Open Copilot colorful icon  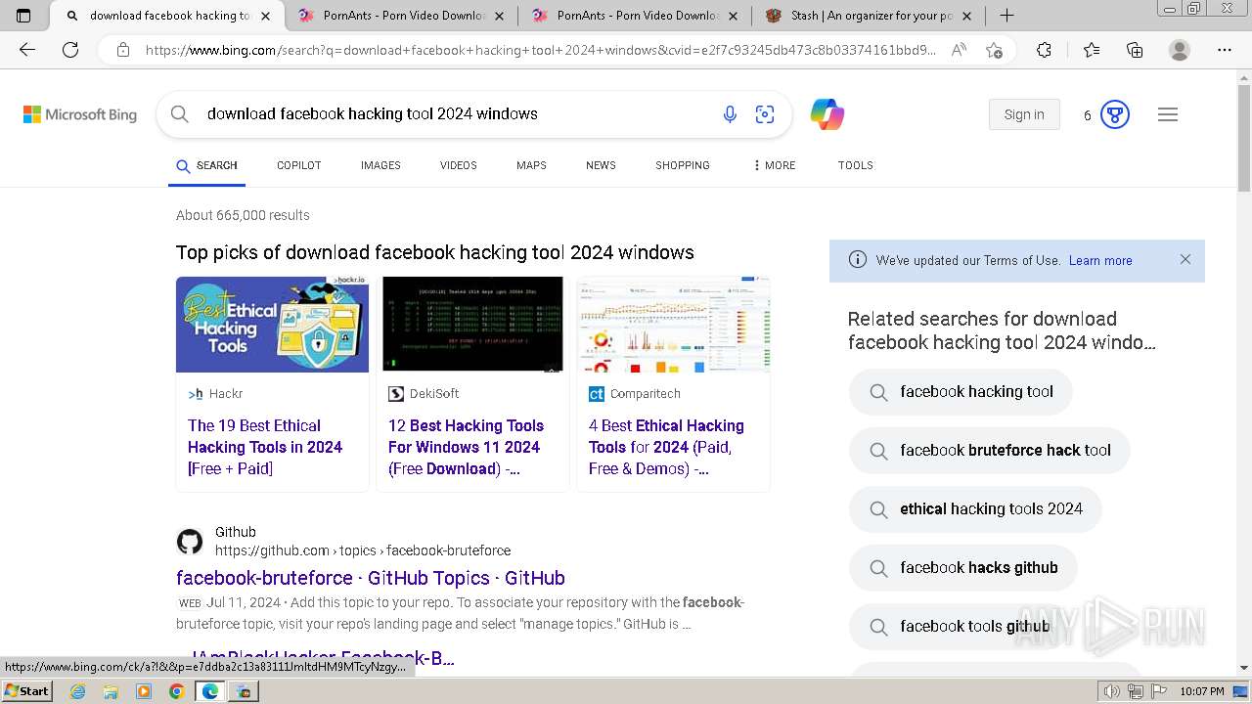coord(827,114)
